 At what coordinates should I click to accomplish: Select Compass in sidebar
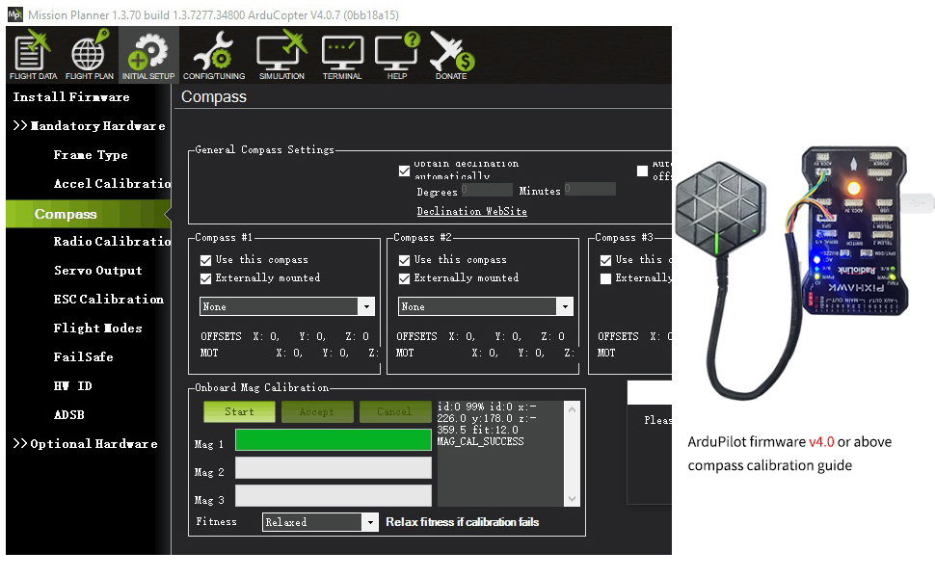89,214
